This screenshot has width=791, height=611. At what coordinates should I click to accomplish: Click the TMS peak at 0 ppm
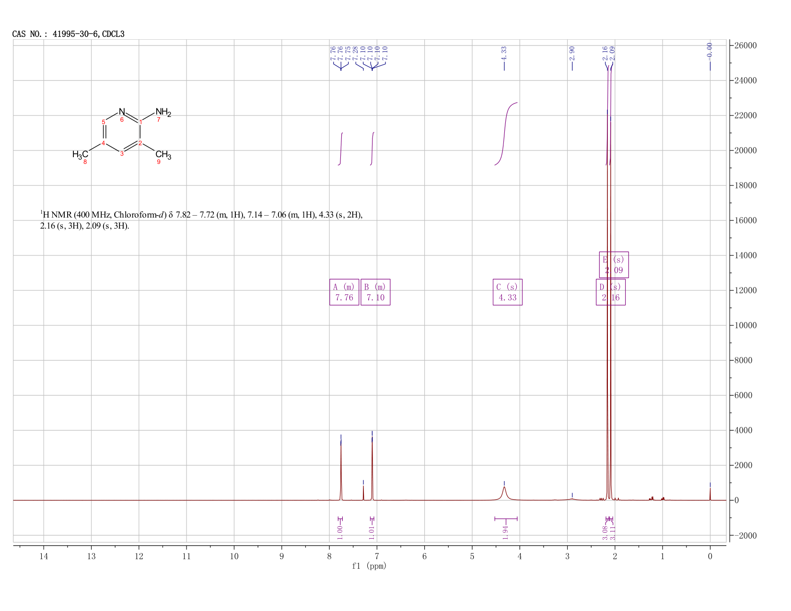[x=710, y=494]
